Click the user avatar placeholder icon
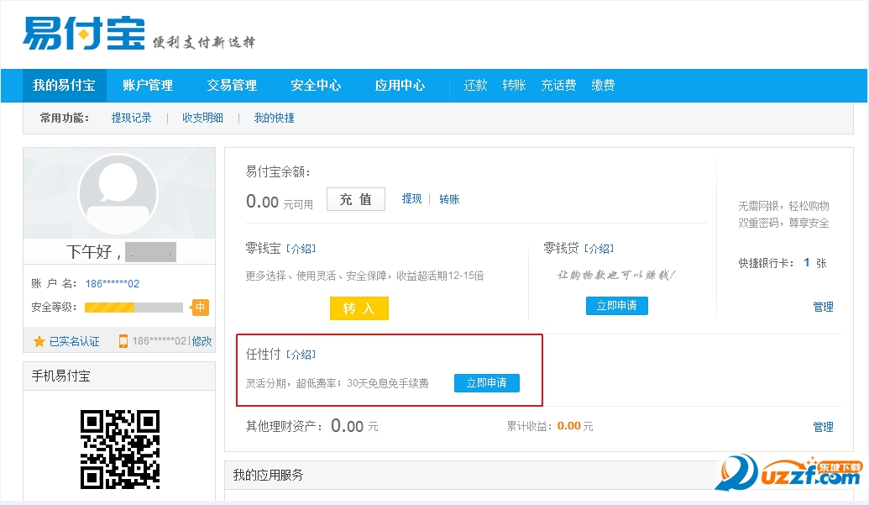The height and width of the screenshot is (505, 869). pyautogui.click(x=118, y=194)
